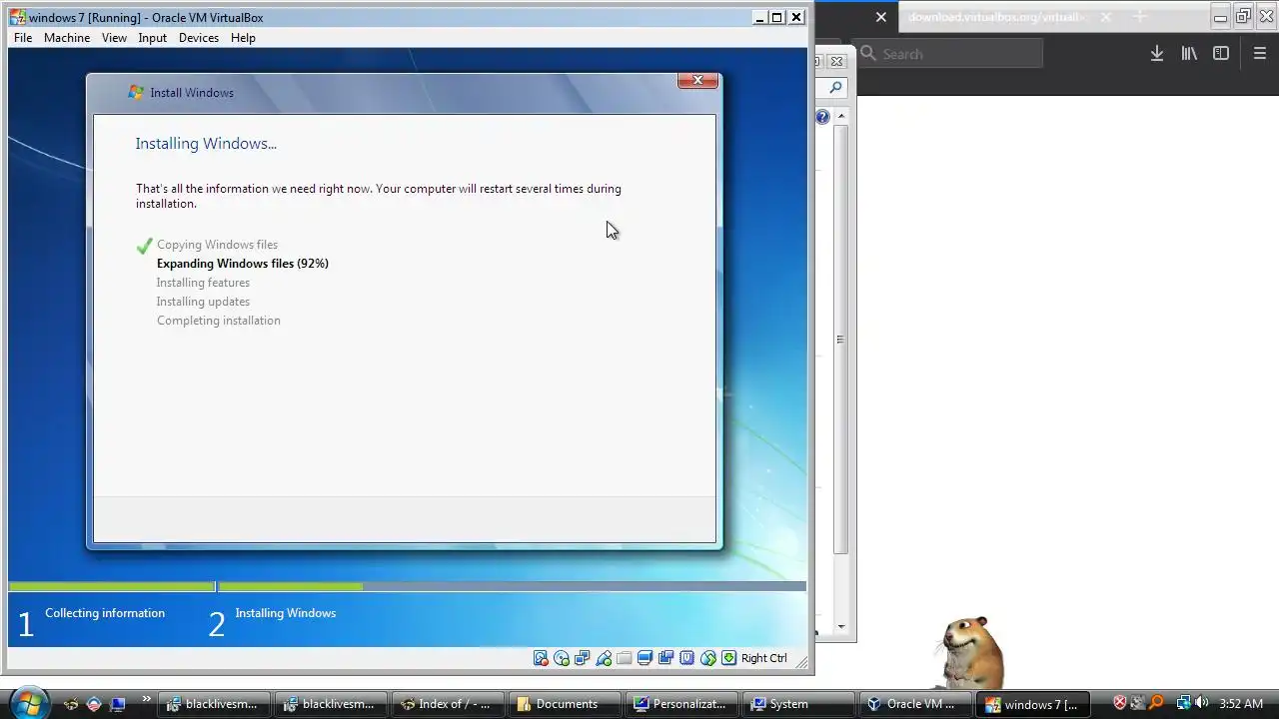Click the scroll down arrow in background window
1279x719 pixels.
[841, 627]
